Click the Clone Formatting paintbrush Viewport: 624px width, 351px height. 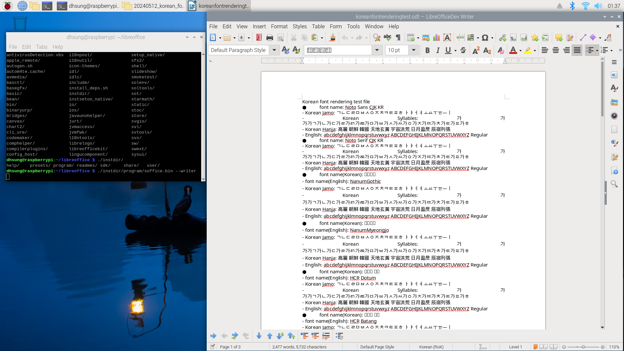(332, 38)
